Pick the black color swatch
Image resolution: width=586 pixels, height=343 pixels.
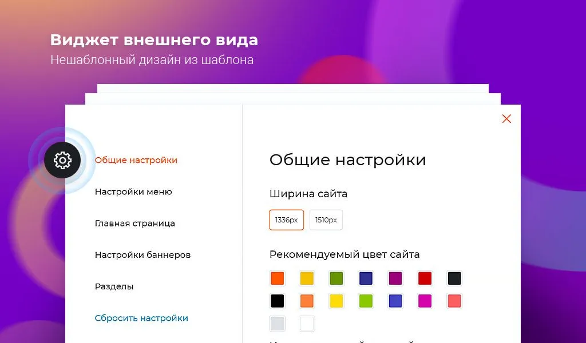(x=278, y=301)
